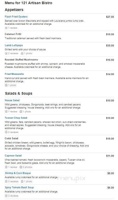The width and height of the screenshot is (118, 200).
Task: Click the camera icon under Lamb Lollipops
Action: coord(22,53)
